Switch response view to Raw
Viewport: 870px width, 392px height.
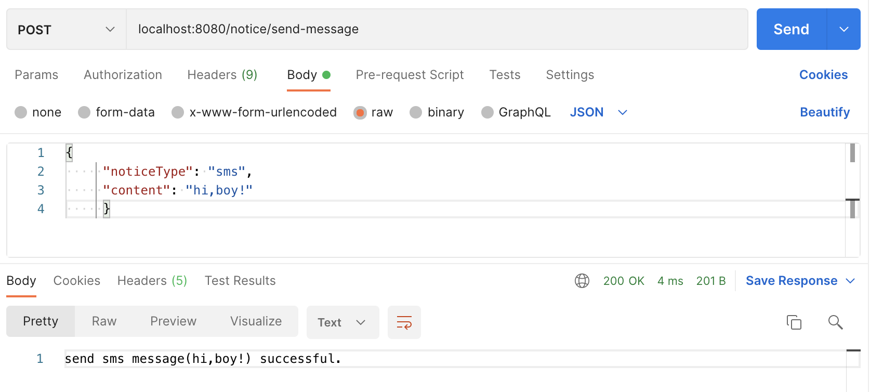tap(104, 321)
